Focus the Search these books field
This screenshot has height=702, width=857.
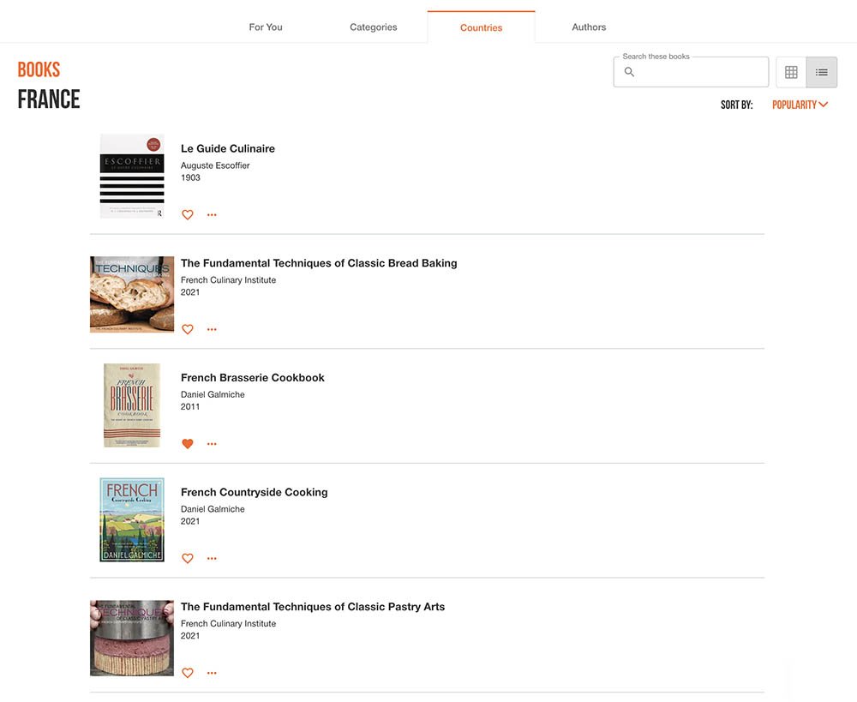[691, 72]
